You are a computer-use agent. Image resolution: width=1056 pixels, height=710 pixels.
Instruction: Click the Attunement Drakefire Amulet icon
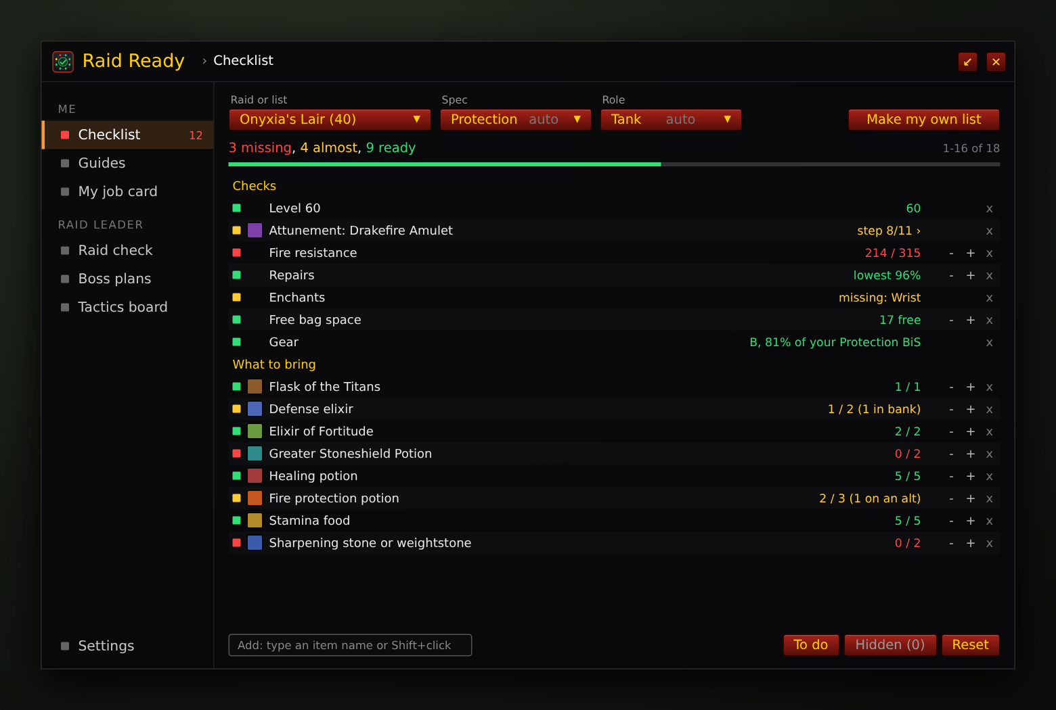(x=255, y=231)
